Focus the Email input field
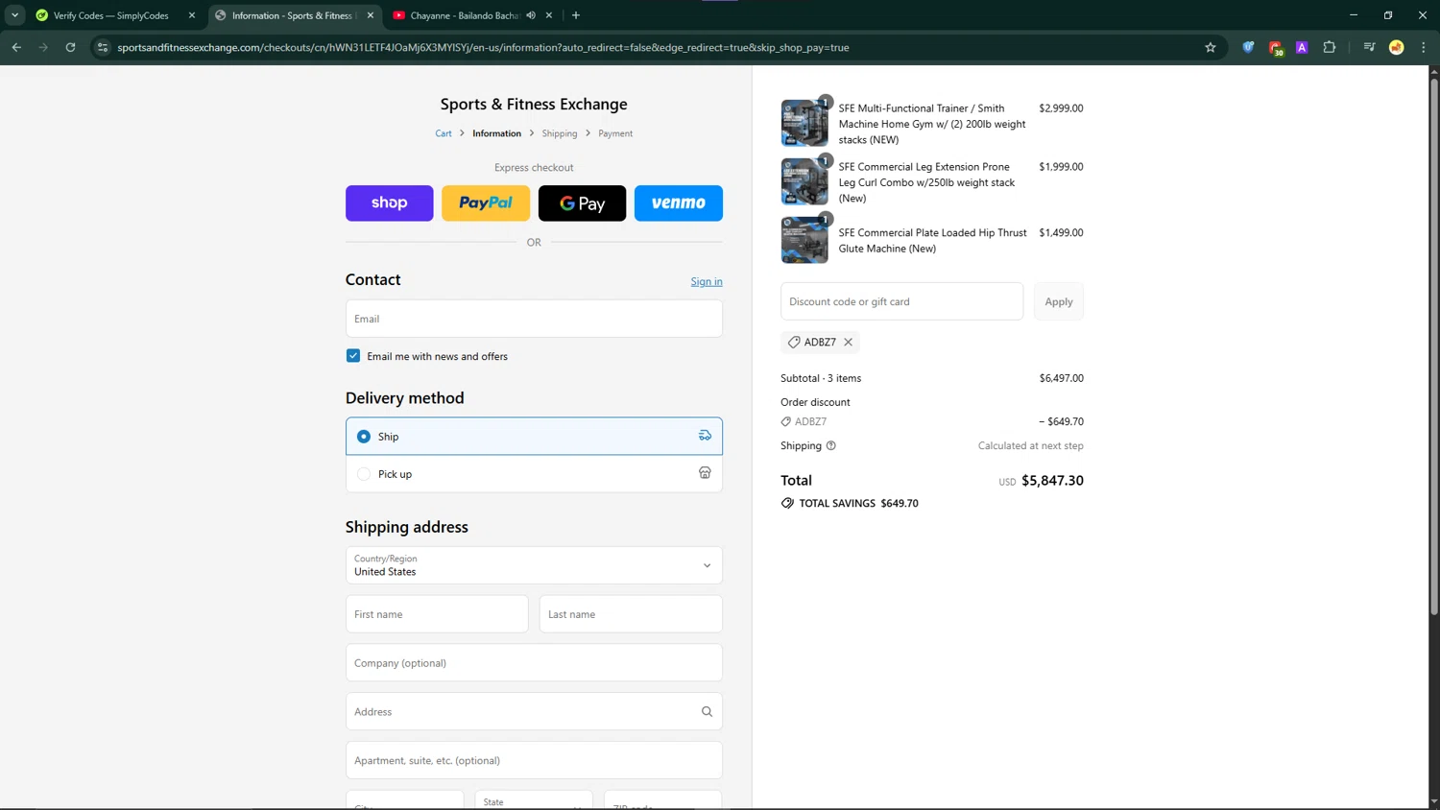Screen dimensions: 1440x810 534,319
